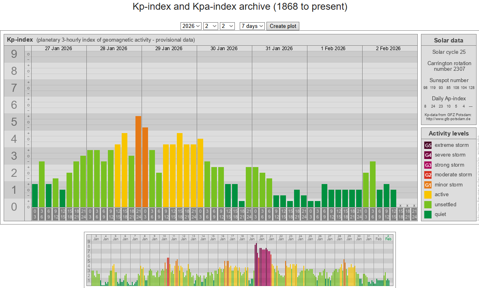Click the G2 moderate storm legend icon
This screenshot has width=479, height=288.
click(428, 175)
